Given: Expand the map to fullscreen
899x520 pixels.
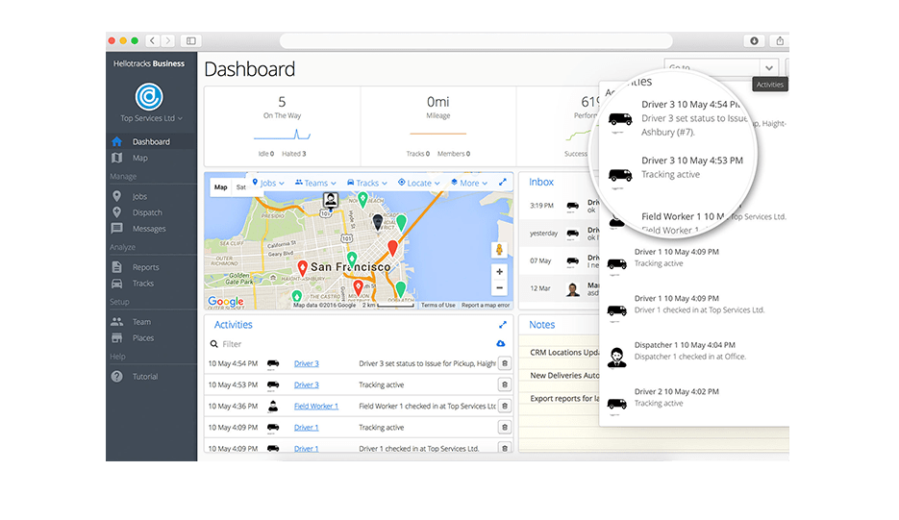Looking at the screenshot, I should pyautogui.click(x=503, y=183).
